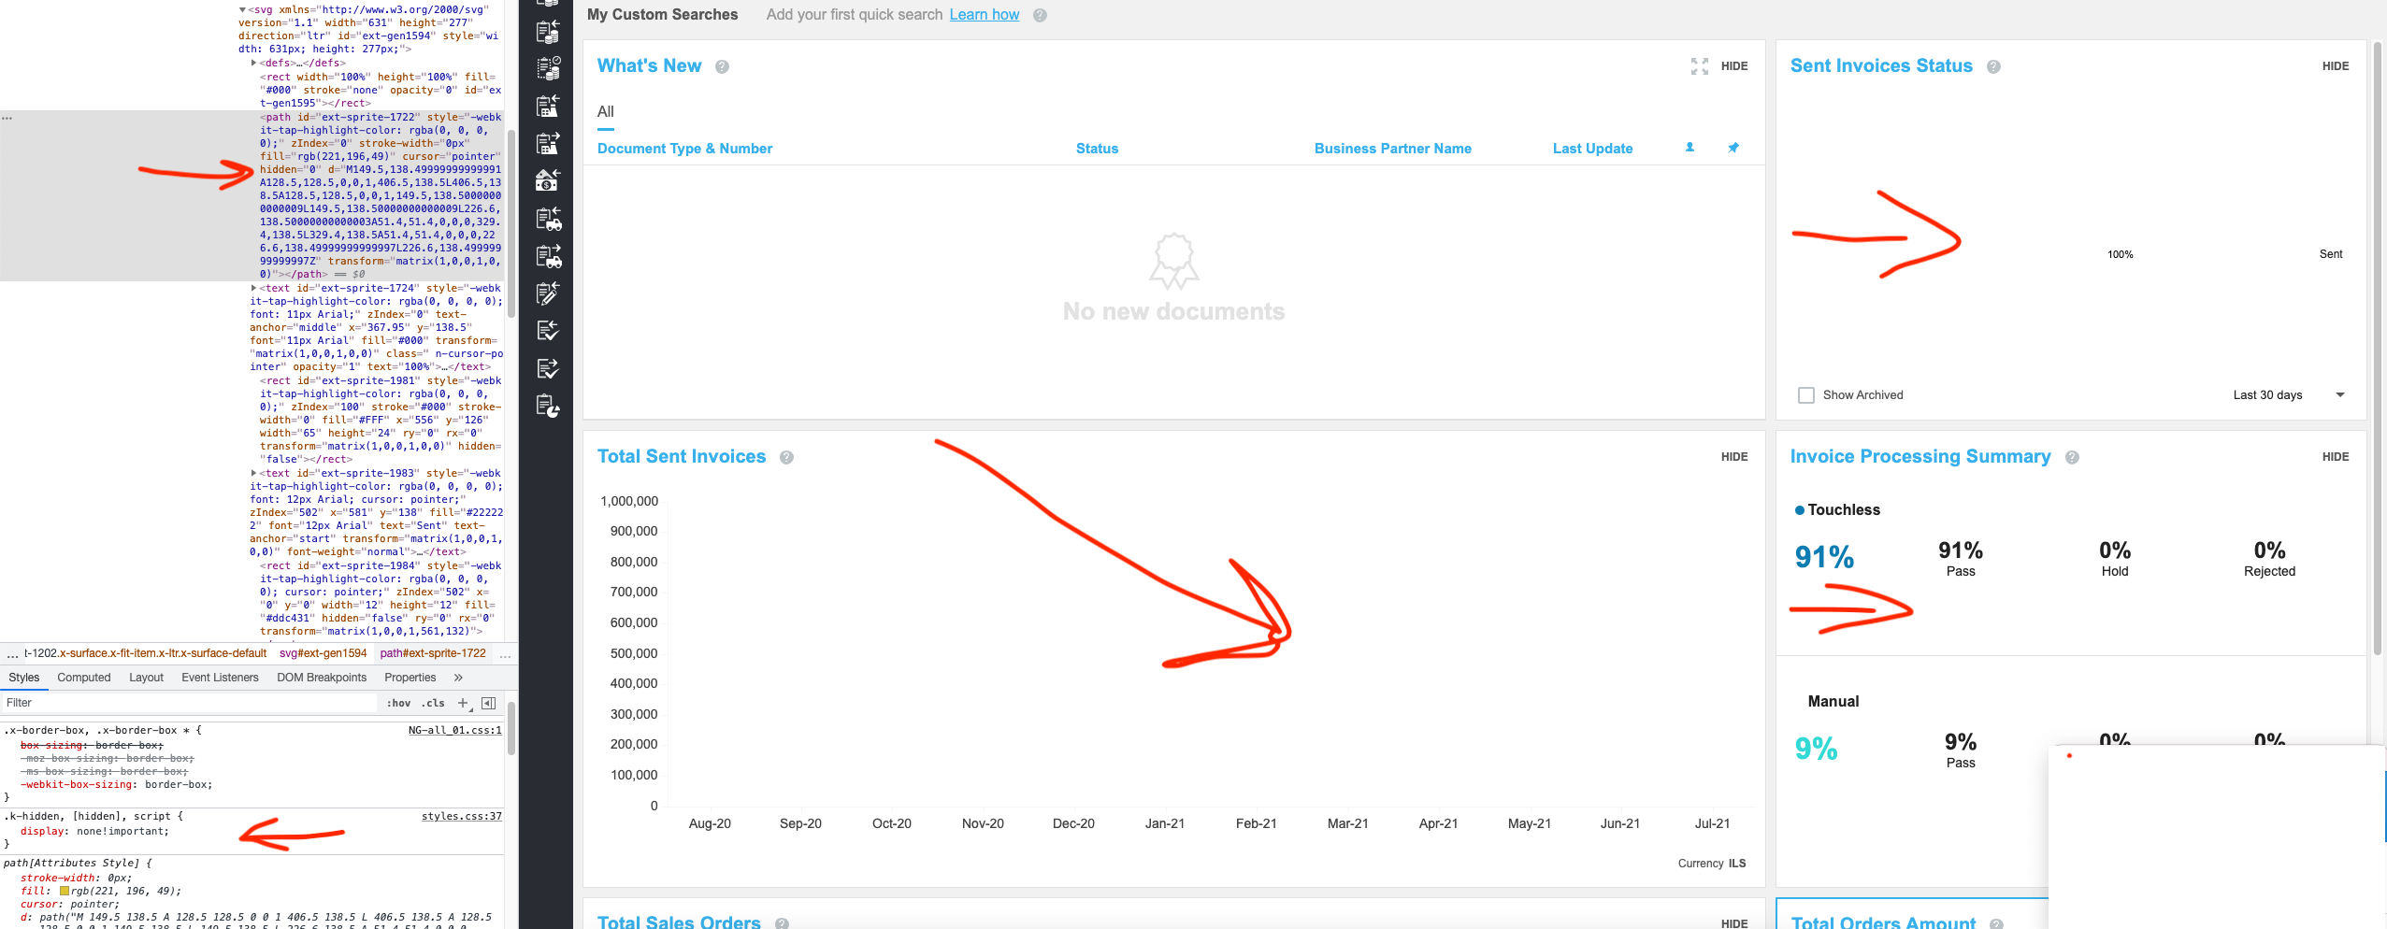Select the clipboard with clock icon
This screenshot has height=929, width=2387.
click(x=550, y=67)
